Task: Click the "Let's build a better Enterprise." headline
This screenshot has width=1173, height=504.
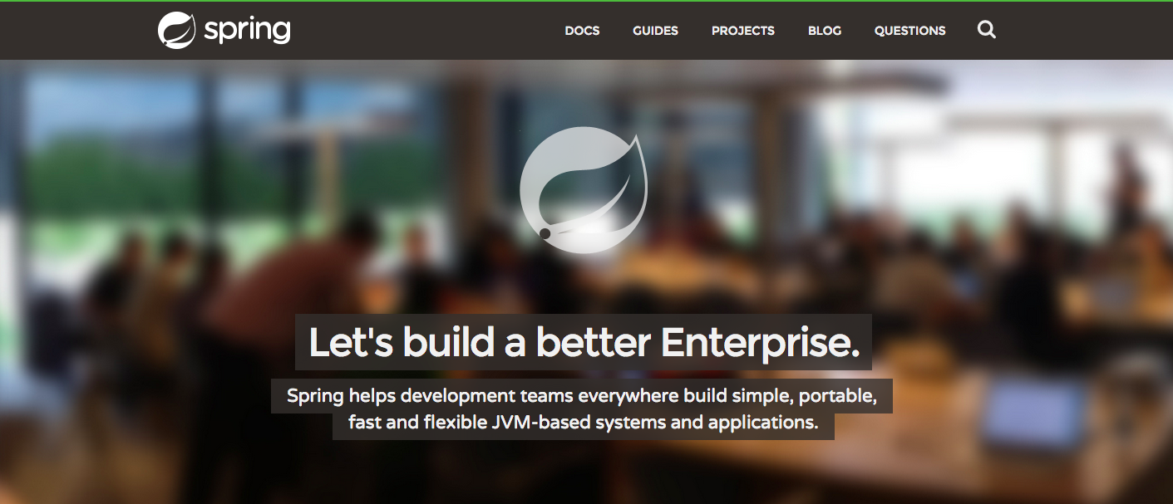Action: tap(584, 342)
